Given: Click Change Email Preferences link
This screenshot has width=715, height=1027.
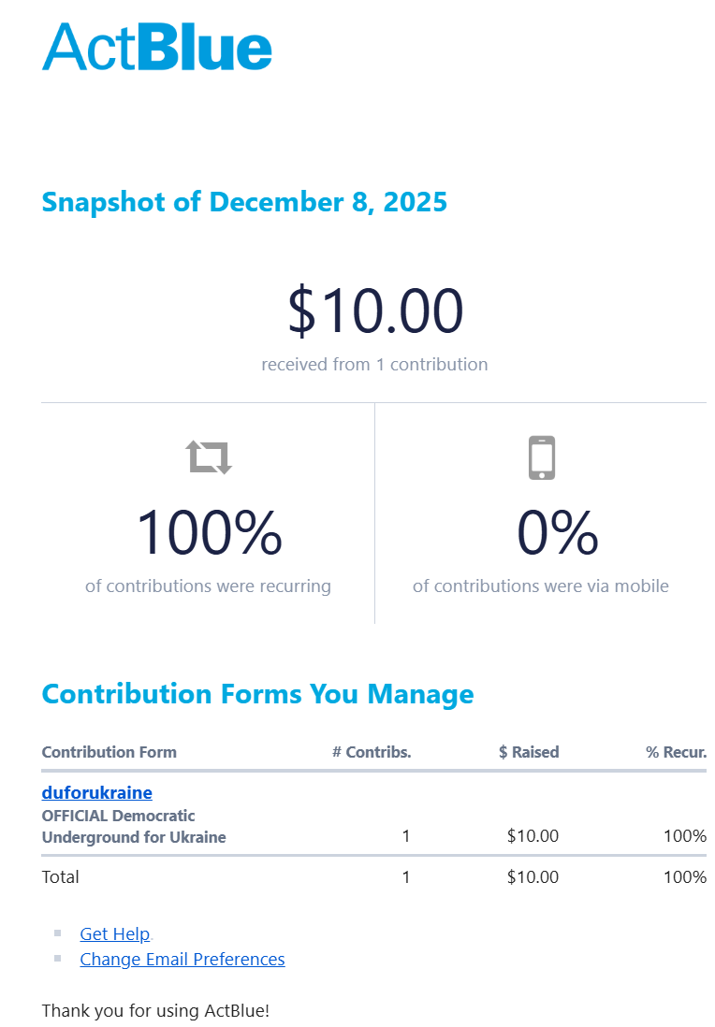Looking at the screenshot, I should coord(182,959).
